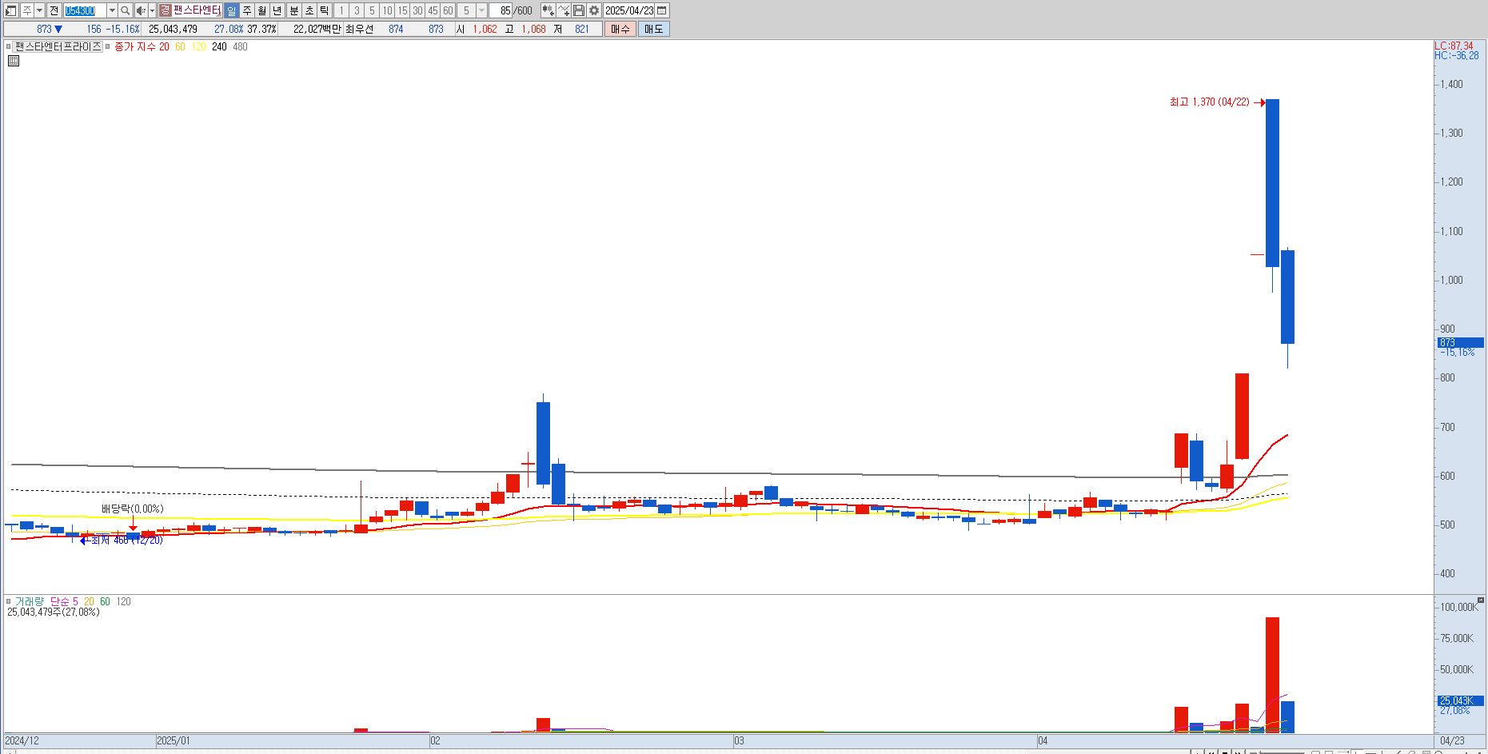Click the 팬스타엔터프라이즈 chart title label
The width and height of the screenshot is (1488, 754).
(58, 46)
